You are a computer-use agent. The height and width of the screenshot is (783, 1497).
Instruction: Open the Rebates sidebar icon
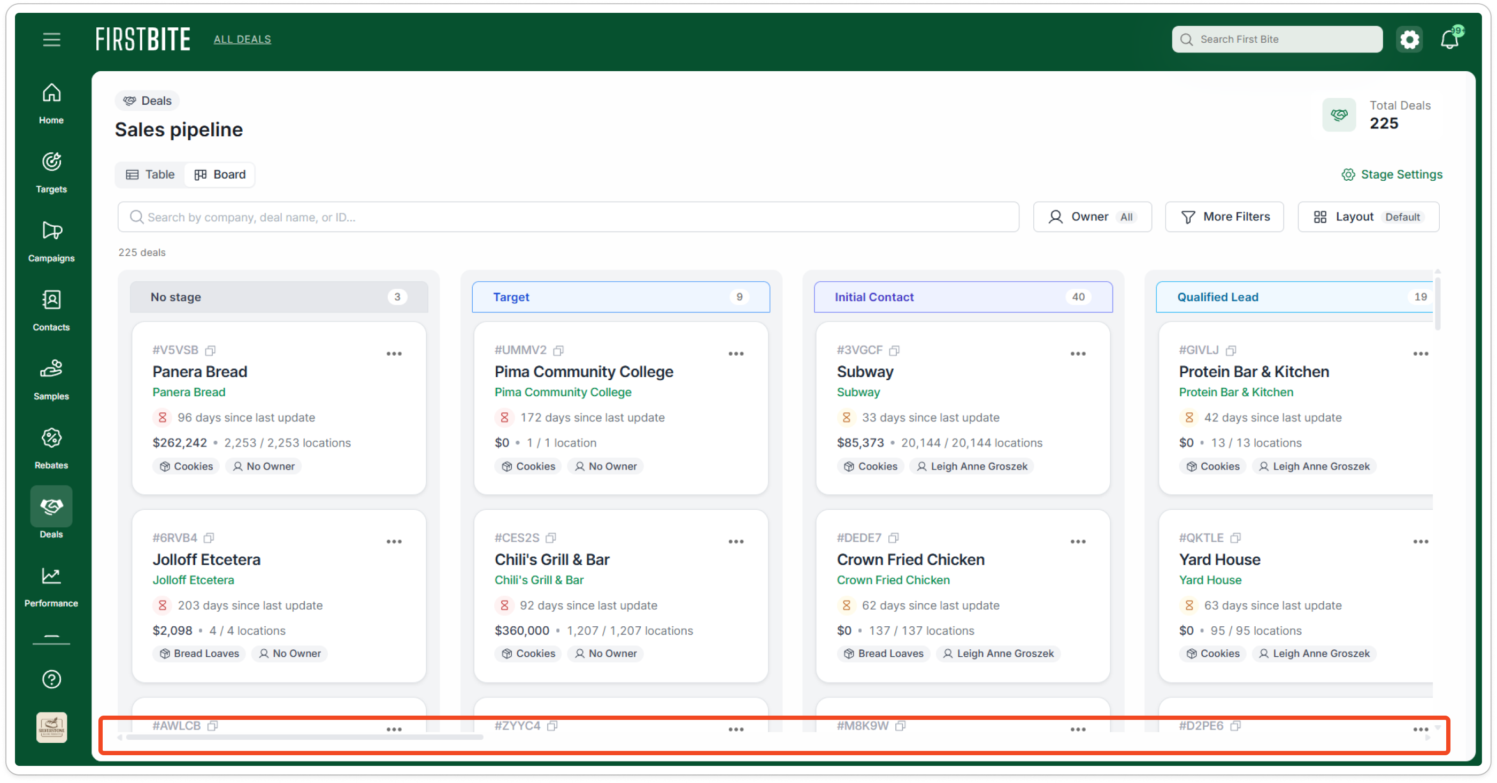click(x=51, y=448)
